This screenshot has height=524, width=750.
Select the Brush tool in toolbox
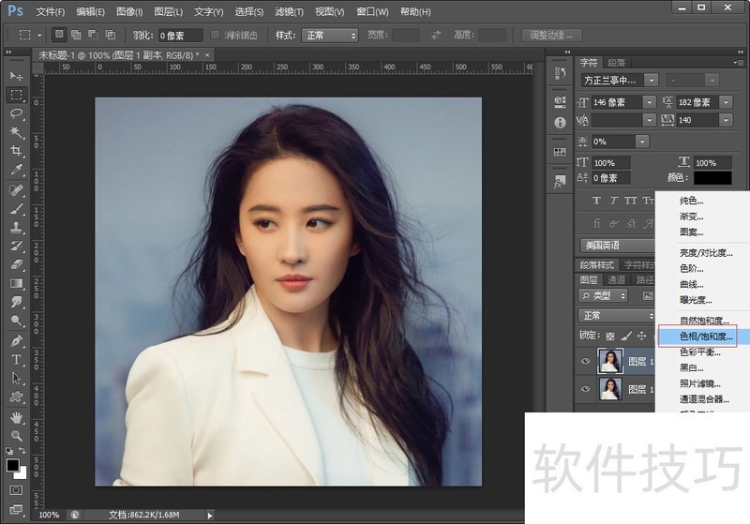16,208
